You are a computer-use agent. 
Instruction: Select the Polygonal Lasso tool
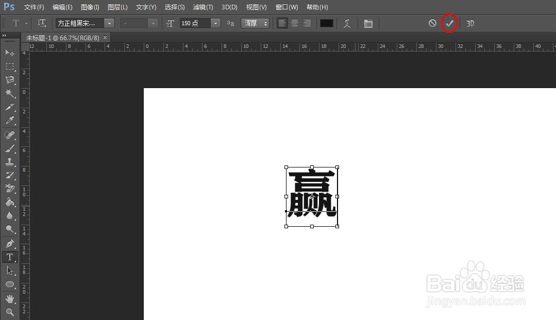(x=10, y=80)
